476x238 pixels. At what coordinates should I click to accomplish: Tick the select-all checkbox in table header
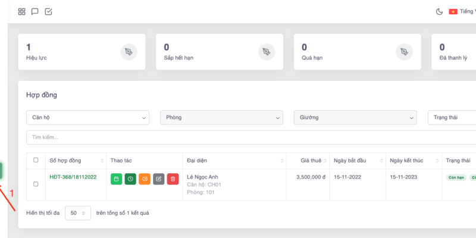click(36, 160)
